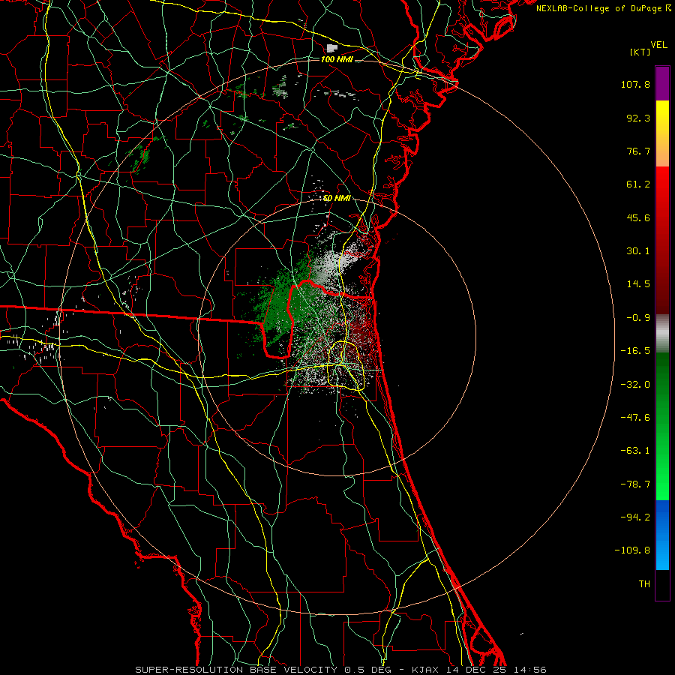
Task: Click the 50 NMI range ring label
Action: click(x=337, y=199)
